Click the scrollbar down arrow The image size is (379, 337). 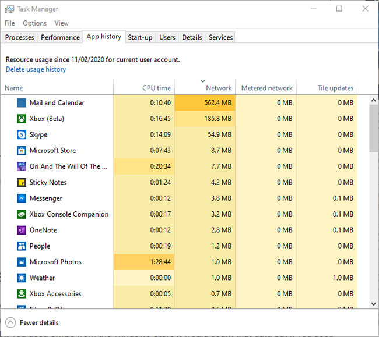pos(373,304)
